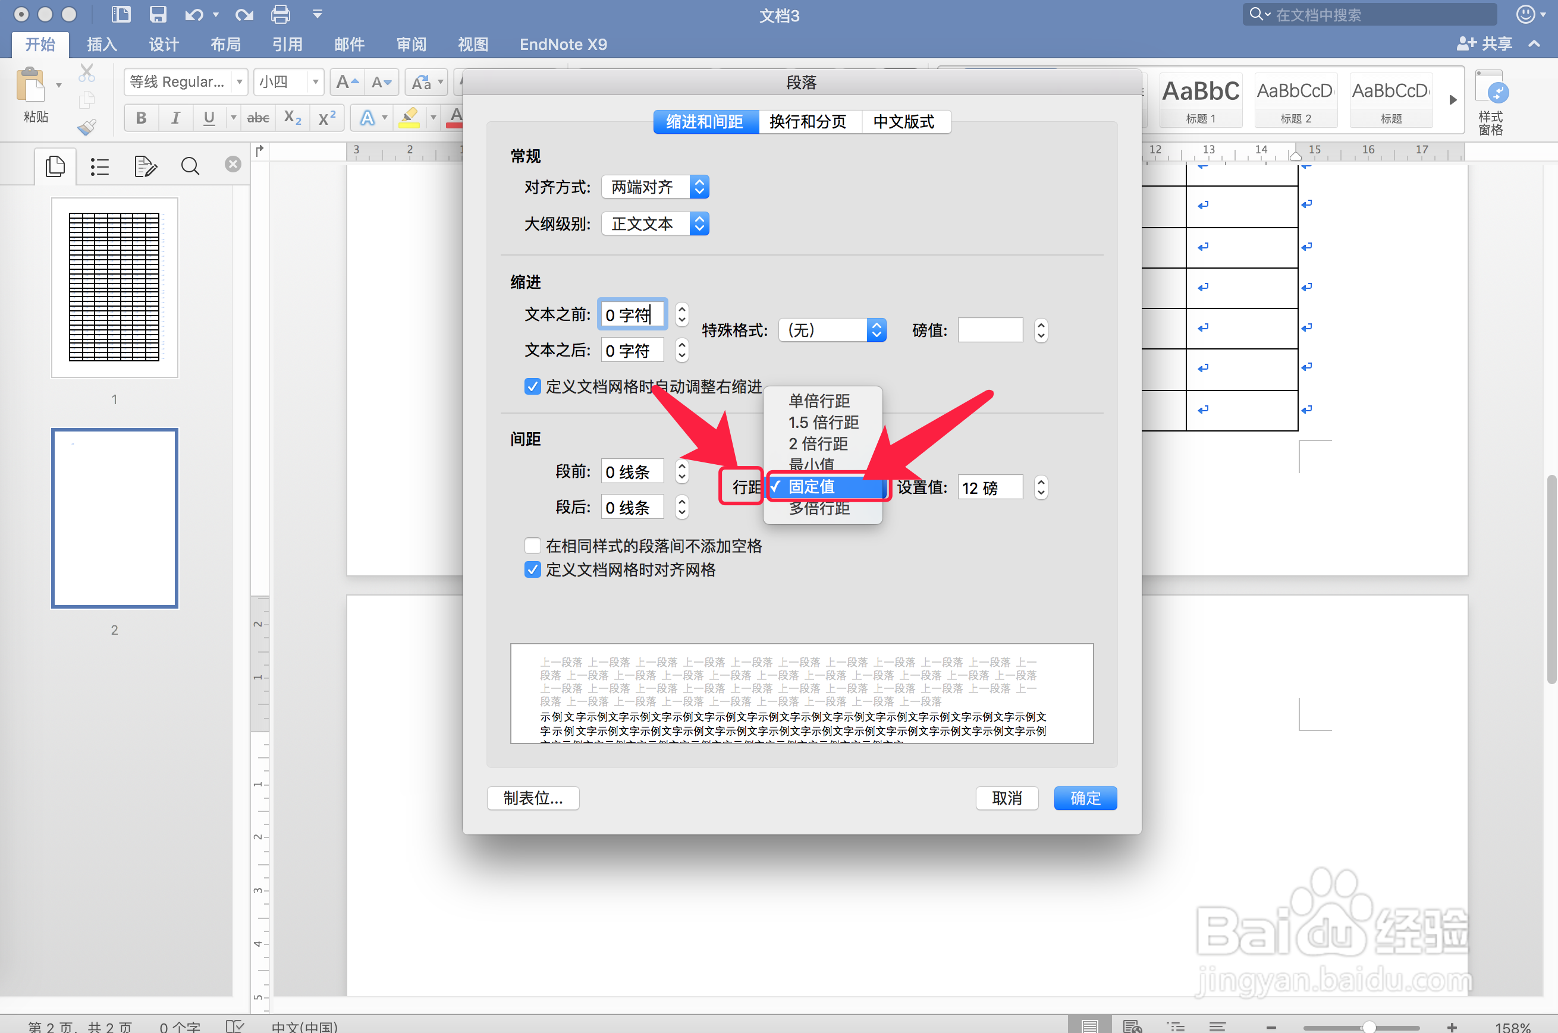Open the search magnifier in navigation pane
This screenshot has height=1033, width=1558.
point(190,166)
